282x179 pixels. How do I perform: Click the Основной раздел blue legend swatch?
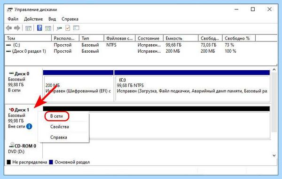pyautogui.click(x=51, y=162)
